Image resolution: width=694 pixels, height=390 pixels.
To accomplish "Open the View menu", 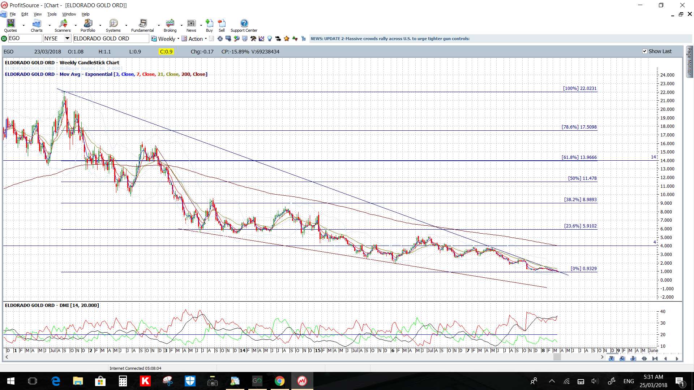I will [38, 14].
